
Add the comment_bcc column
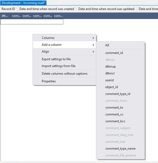click(115, 121)
